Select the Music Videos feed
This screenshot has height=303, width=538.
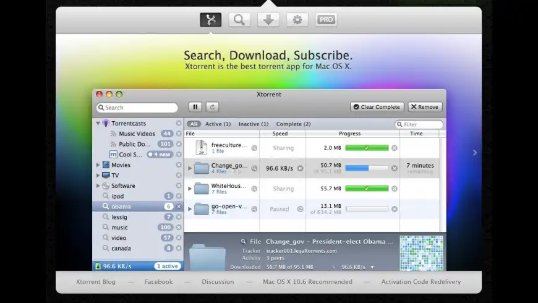[137, 134]
